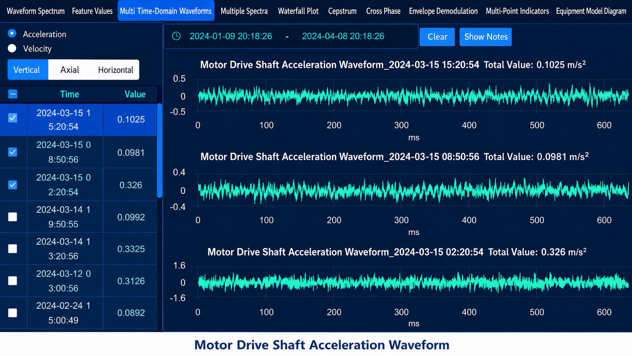
Task: Click the start date 2024-01-09 20:18:26 field
Action: point(231,36)
